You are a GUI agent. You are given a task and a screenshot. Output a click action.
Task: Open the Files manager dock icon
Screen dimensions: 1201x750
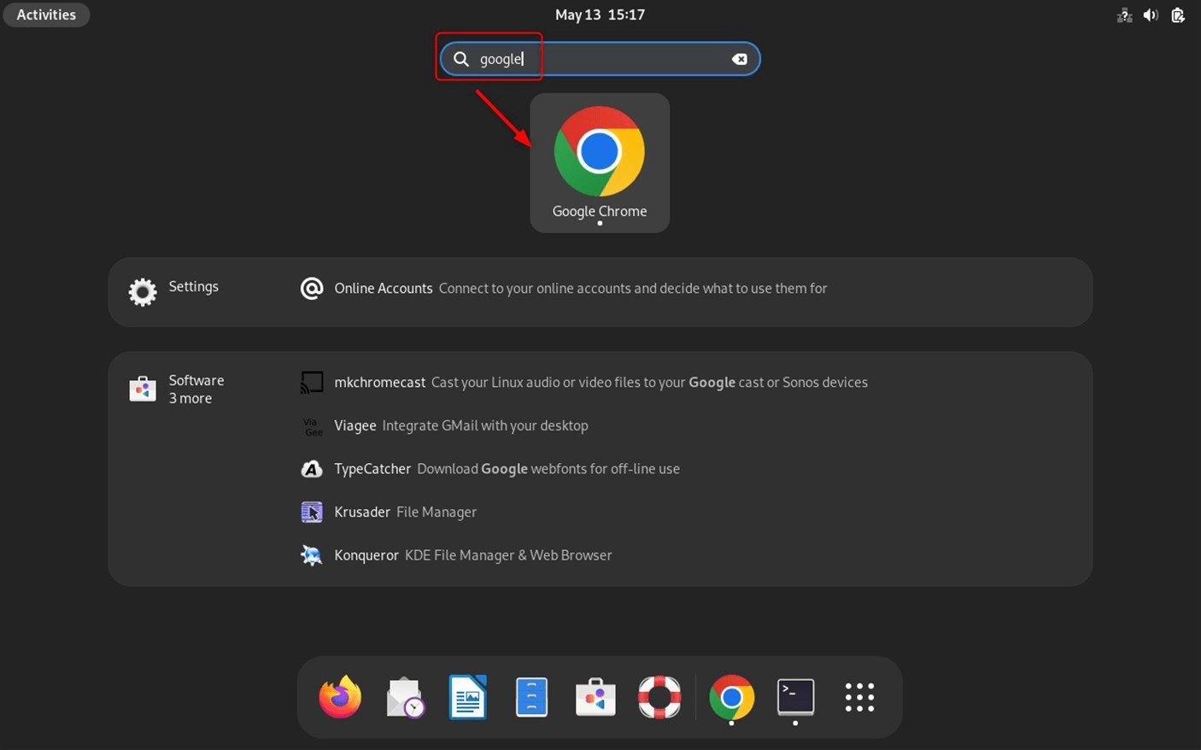531,697
